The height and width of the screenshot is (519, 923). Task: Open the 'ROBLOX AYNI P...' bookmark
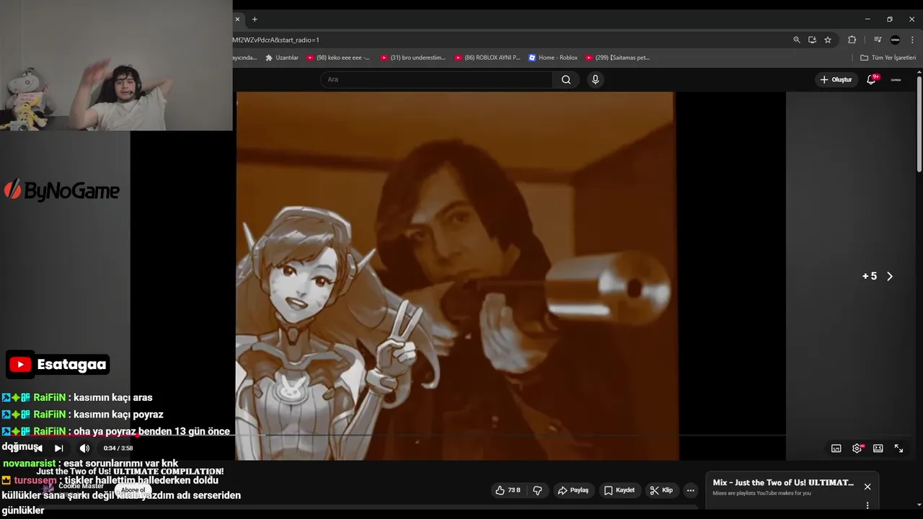pyautogui.click(x=487, y=58)
